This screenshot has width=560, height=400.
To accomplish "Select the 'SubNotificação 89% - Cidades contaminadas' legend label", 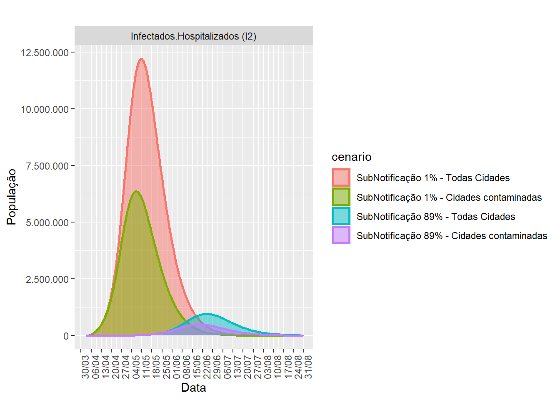I will coord(452,236).
